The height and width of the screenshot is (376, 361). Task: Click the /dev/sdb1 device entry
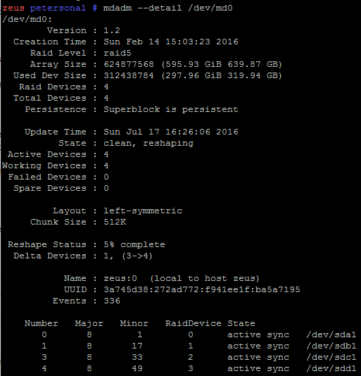331,346
